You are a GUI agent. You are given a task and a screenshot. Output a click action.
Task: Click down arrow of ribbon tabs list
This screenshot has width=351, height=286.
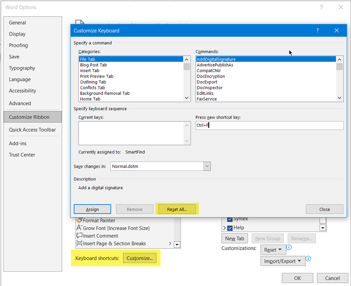click(323, 228)
